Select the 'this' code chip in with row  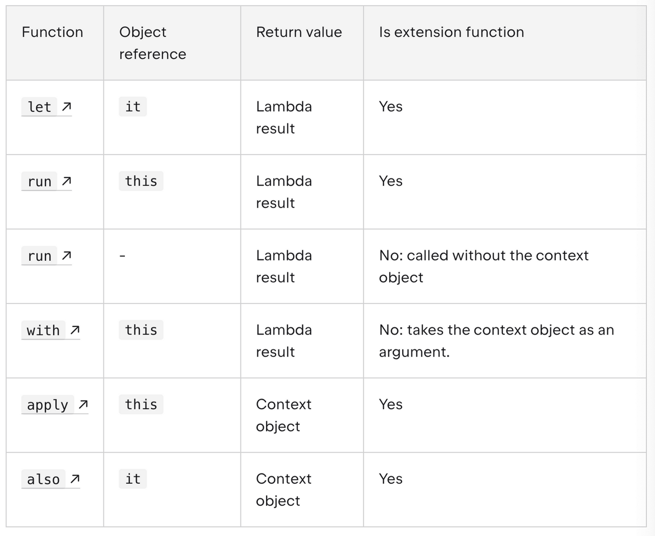tap(141, 330)
